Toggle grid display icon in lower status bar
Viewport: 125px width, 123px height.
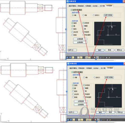click(x=71, y=120)
